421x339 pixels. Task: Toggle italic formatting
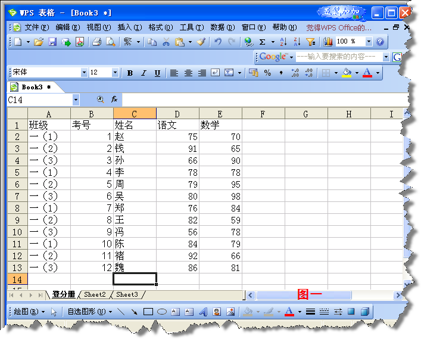pyautogui.click(x=144, y=73)
